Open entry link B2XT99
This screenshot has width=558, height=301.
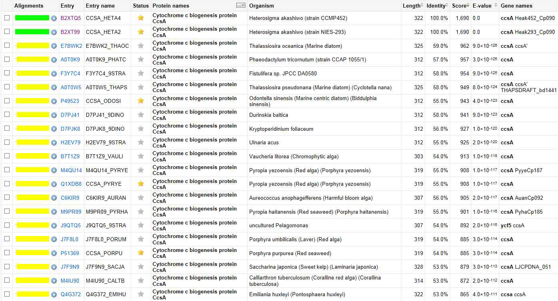(70, 32)
